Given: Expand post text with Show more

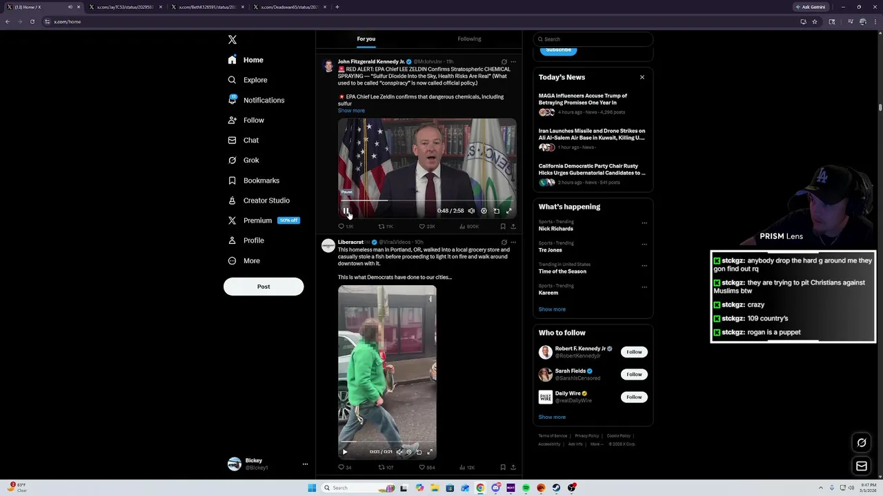Looking at the screenshot, I should point(351,110).
